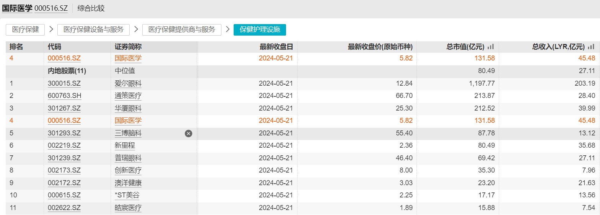Viewport: 600px width, 215px height.
Task: Click the 国际医学 000516.SZ title
Action: pos(35,8)
